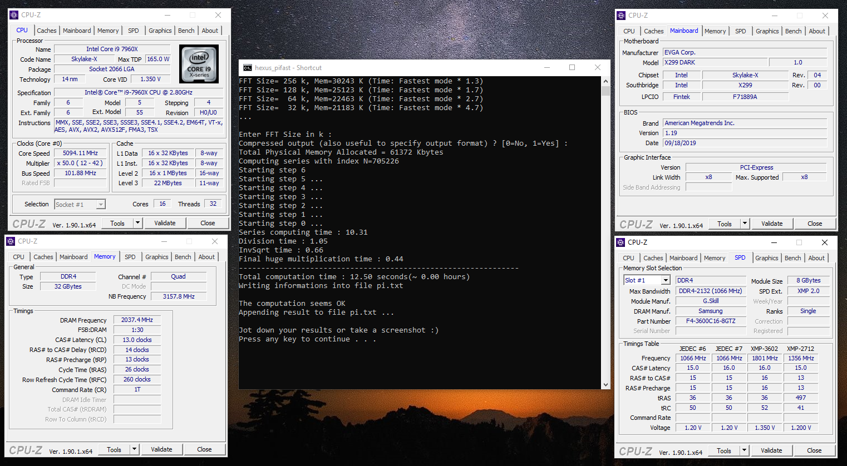The width and height of the screenshot is (847, 466).
Task: Open Tools dropdown arrow in Mainboard window
Action: pyautogui.click(x=745, y=224)
